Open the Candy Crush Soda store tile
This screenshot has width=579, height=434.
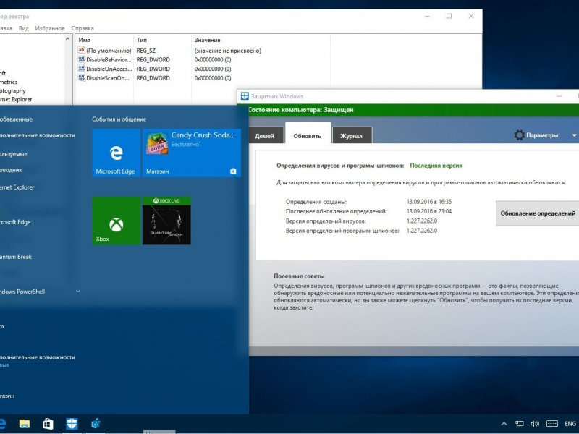[192, 153]
